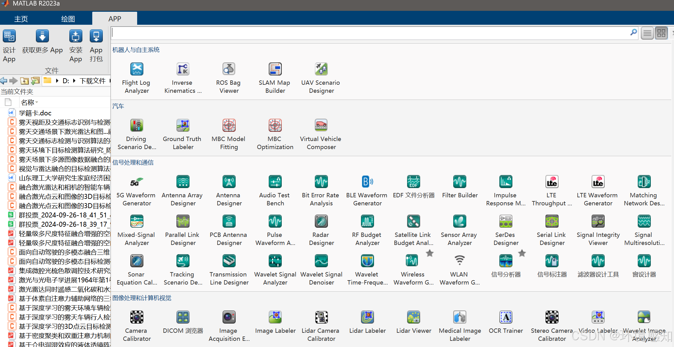Open the OCR Trainer app
The width and height of the screenshot is (674, 347).
506,322
